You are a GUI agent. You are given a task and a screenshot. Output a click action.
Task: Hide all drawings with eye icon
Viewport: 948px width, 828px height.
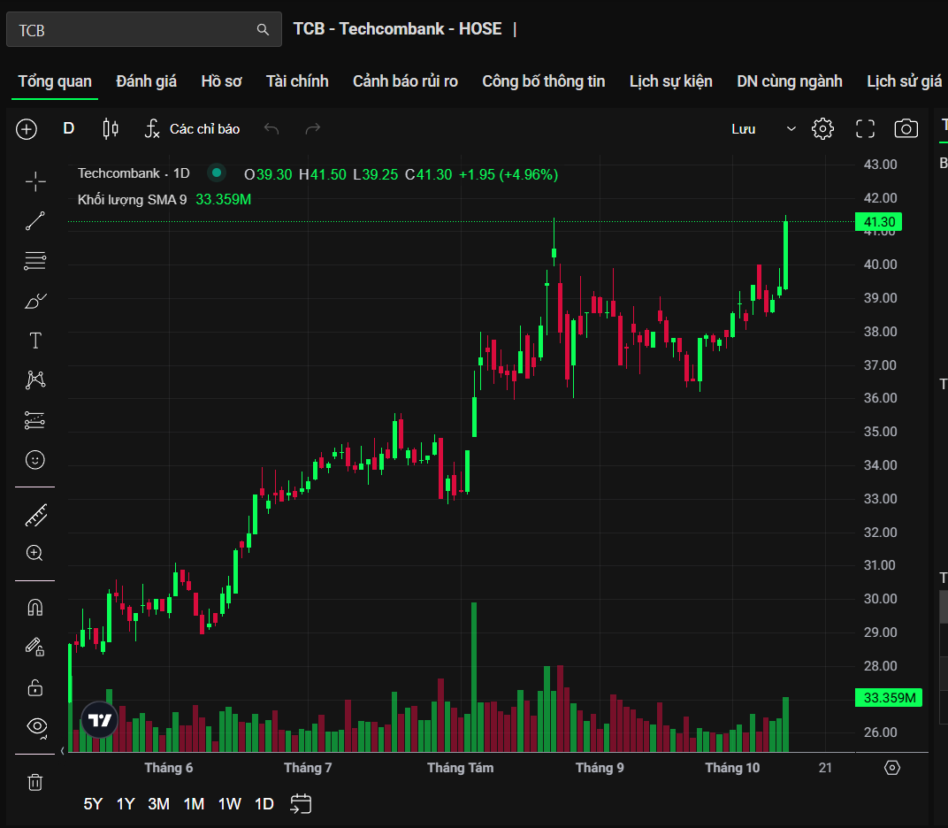click(x=35, y=726)
